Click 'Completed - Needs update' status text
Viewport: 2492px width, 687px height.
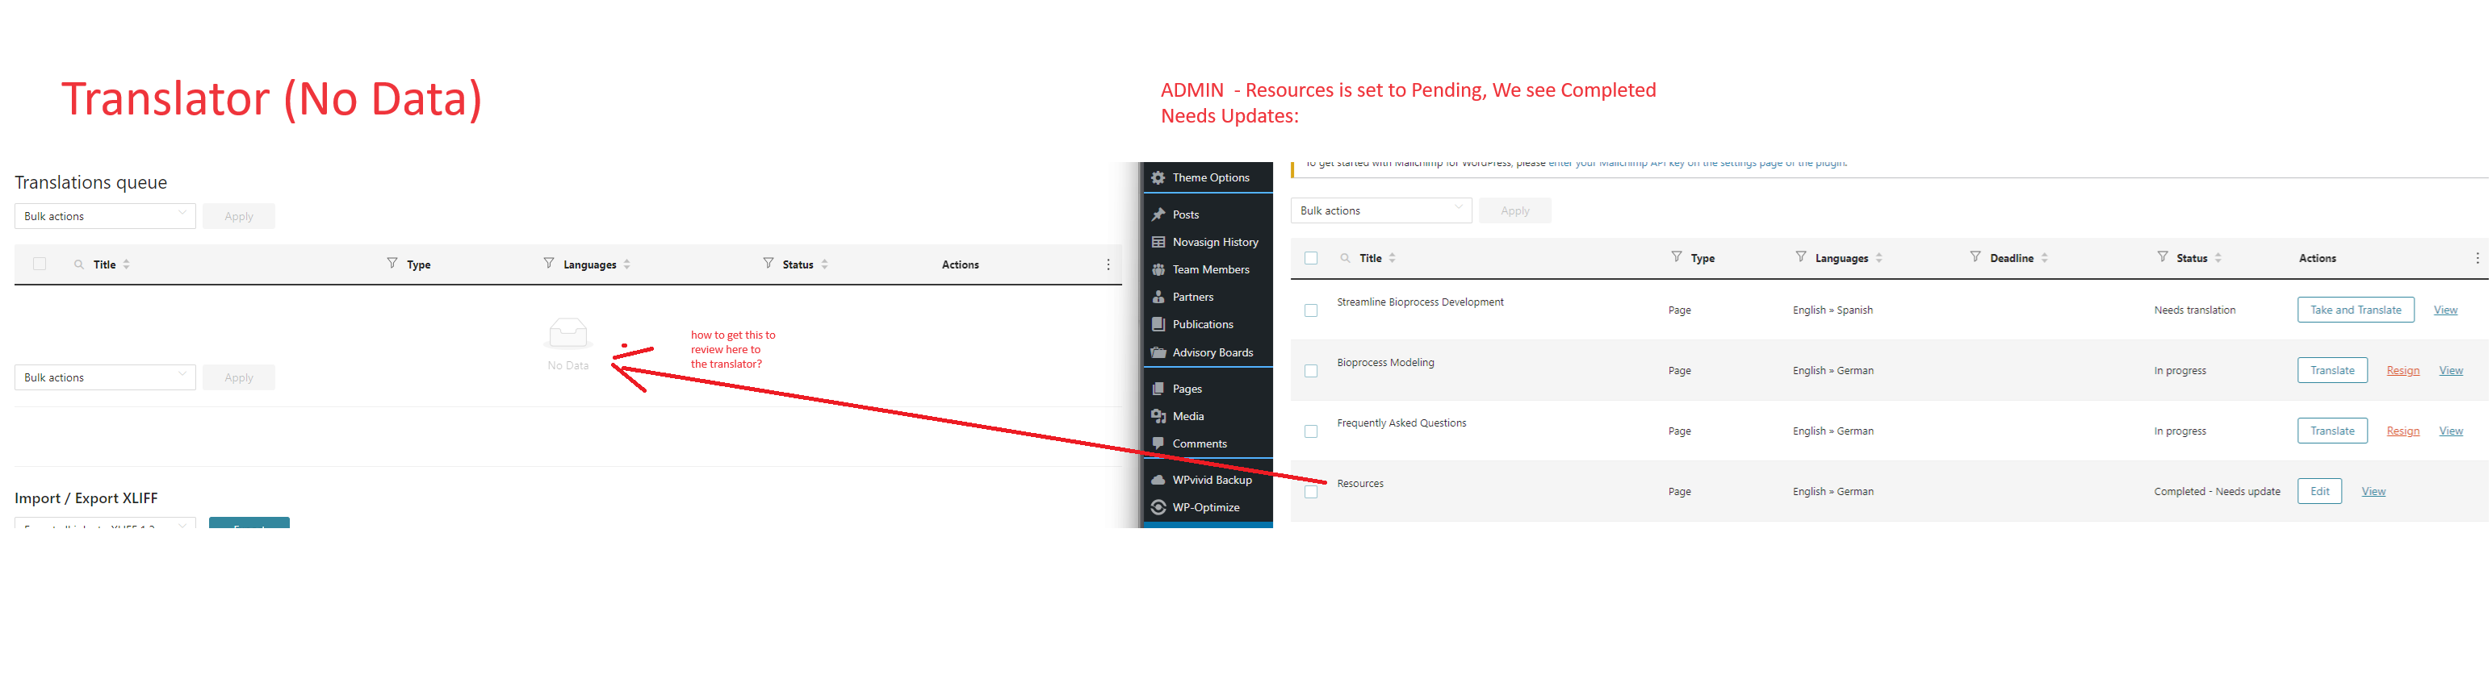(x=2218, y=492)
